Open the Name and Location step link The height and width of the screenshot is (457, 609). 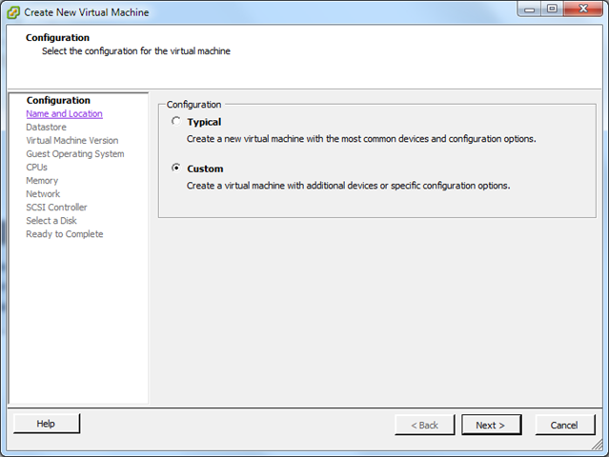coord(64,114)
